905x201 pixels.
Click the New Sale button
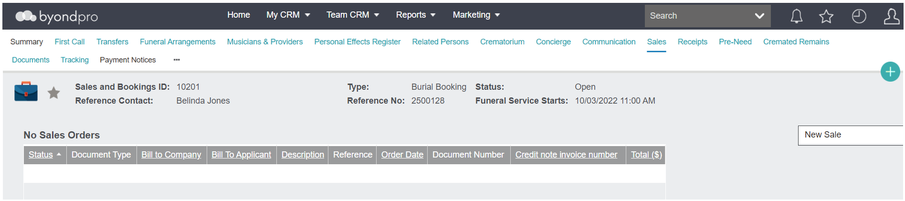pyautogui.click(x=850, y=135)
